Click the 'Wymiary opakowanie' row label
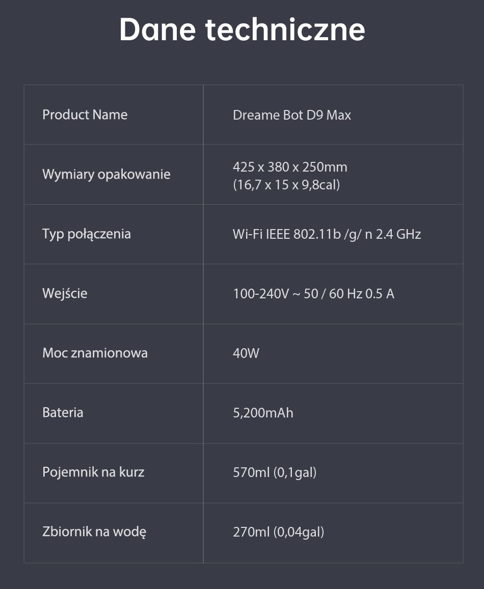Screen dimensions: 484x589 tap(106, 174)
